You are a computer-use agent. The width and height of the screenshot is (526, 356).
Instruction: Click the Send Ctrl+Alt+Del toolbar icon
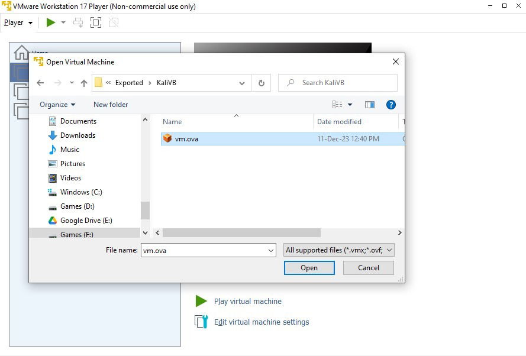pos(78,22)
